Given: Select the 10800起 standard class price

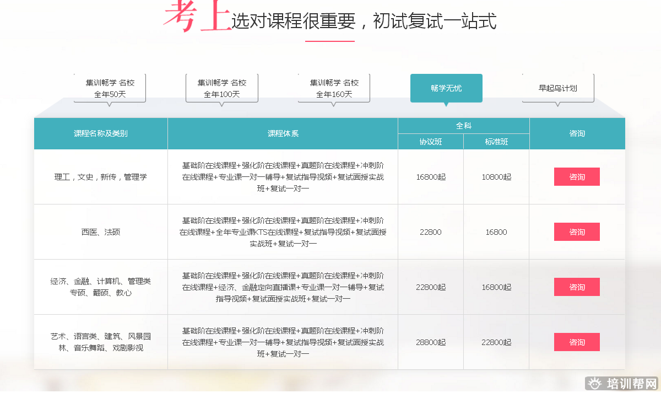Looking at the screenshot, I should point(496,177).
